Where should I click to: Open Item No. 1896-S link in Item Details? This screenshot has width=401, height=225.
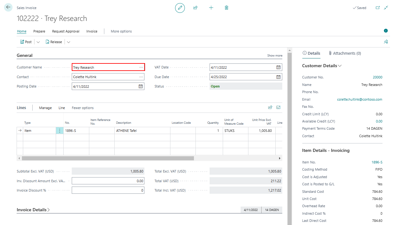click(x=377, y=162)
